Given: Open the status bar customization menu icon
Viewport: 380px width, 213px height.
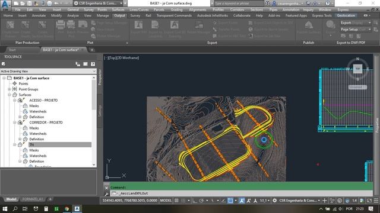Looking at the screenshot, I should click(x=376, y=201).
